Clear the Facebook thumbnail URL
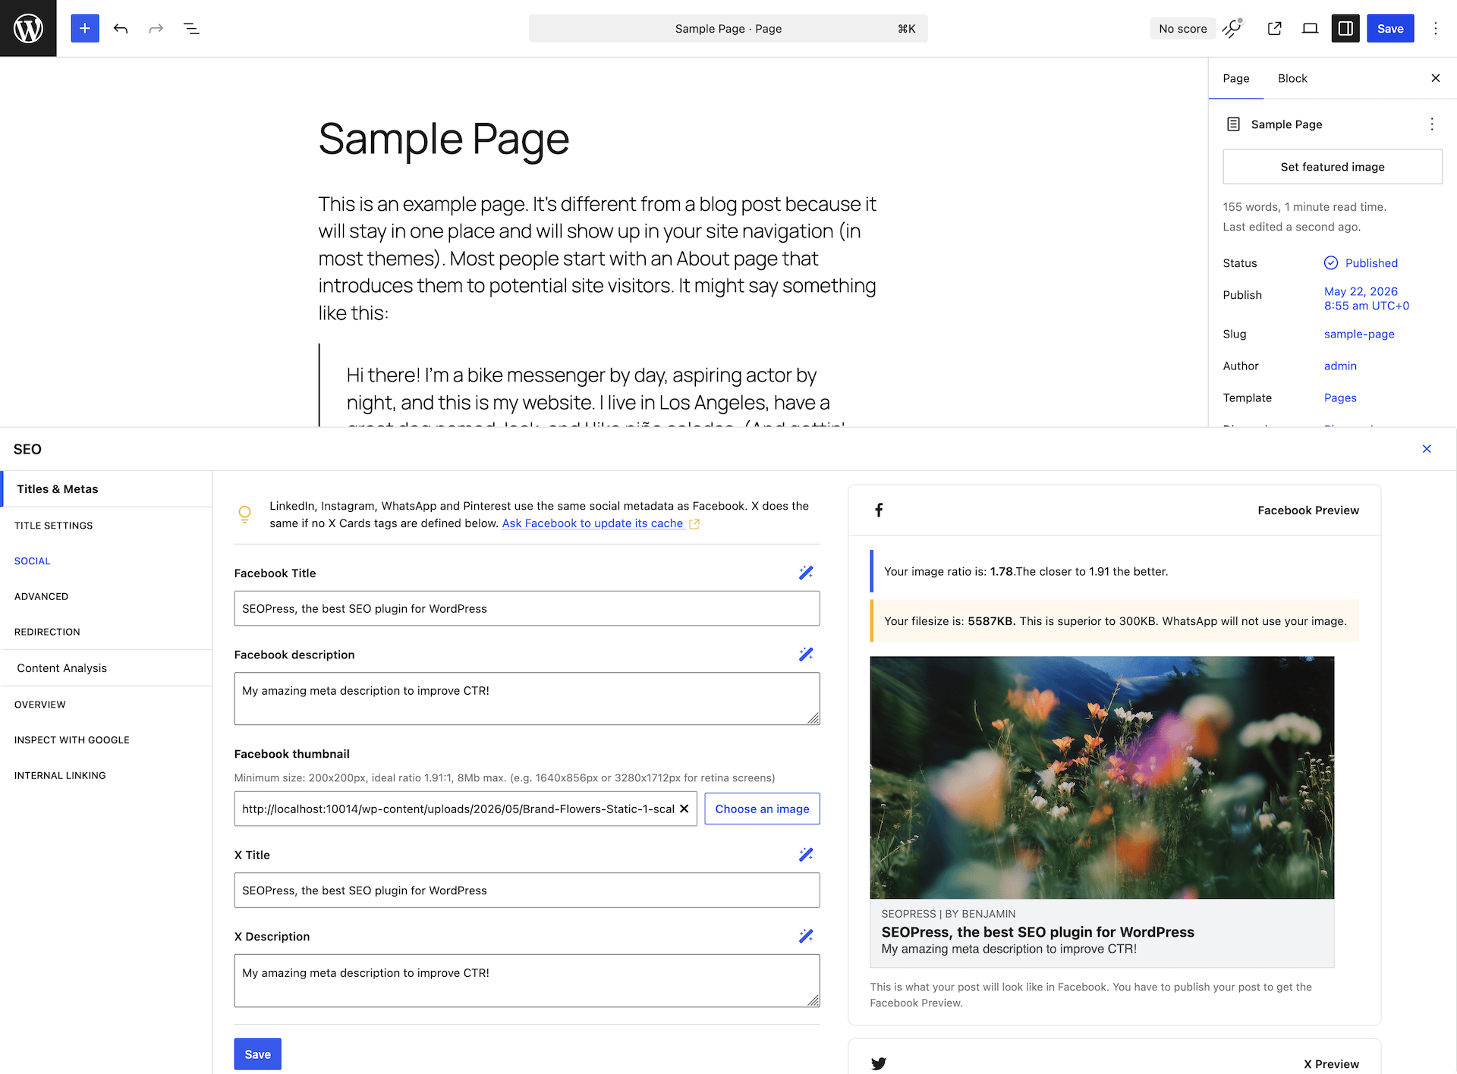Viewport: 1457px width, 1074px height. point(684,809)
